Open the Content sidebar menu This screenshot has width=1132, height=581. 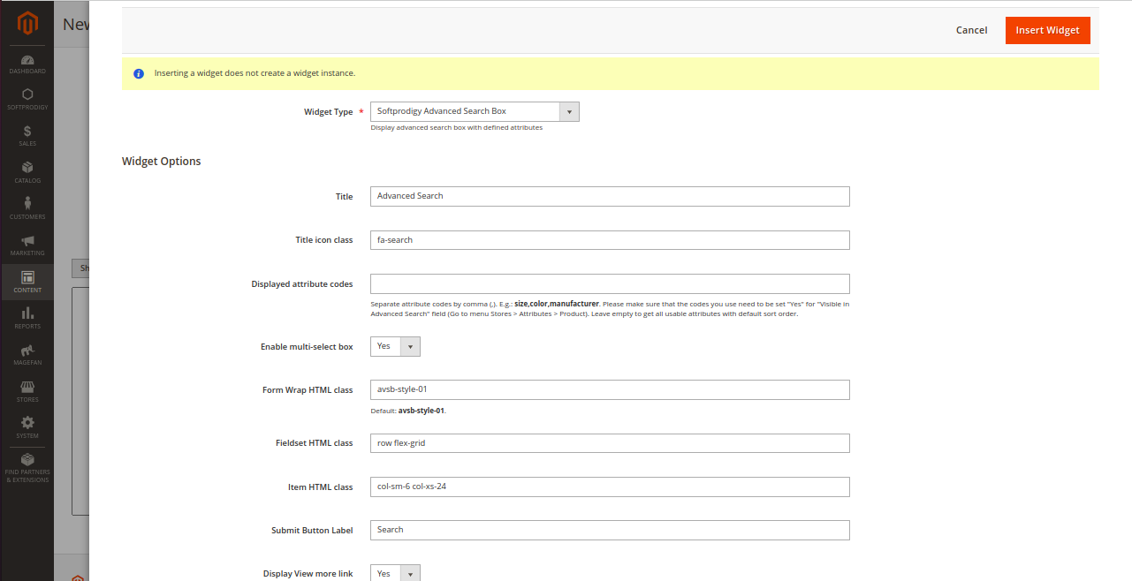coord(27,282)
